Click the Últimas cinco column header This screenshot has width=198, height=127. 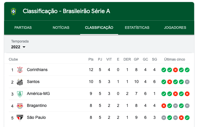pyautogui.click(x=175, y=59)
